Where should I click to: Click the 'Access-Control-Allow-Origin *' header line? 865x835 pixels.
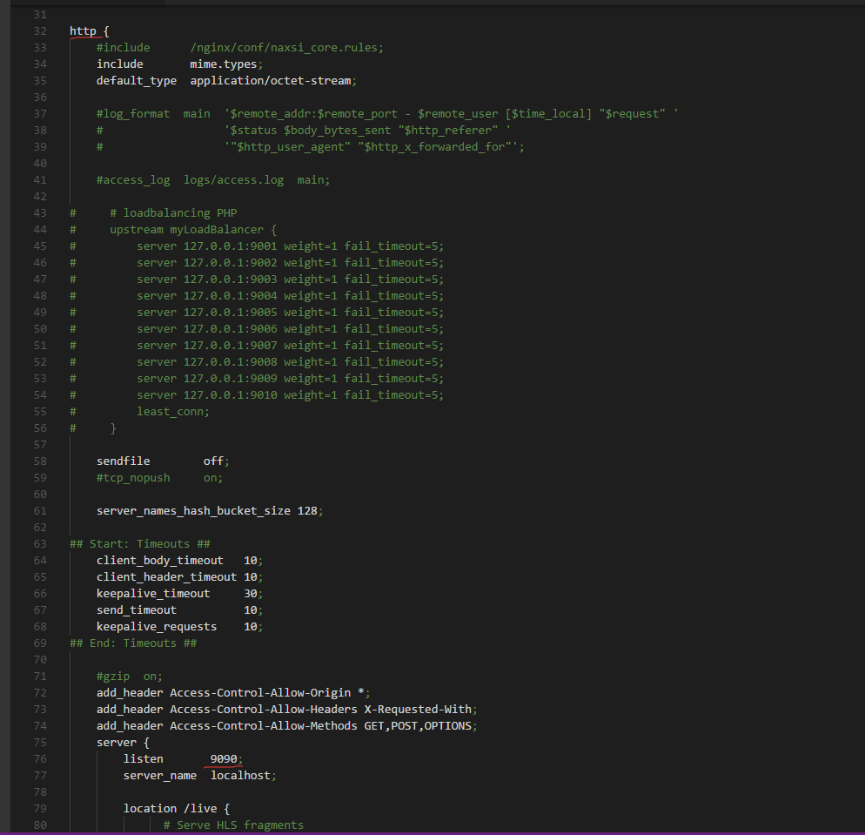[x=233, y=693]
